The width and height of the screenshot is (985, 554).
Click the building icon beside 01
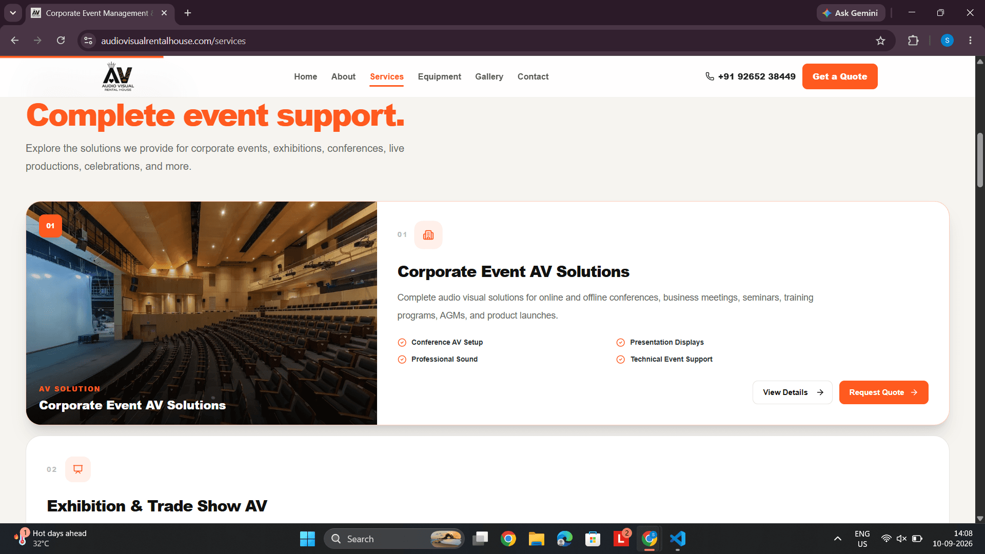coord(428,235)
